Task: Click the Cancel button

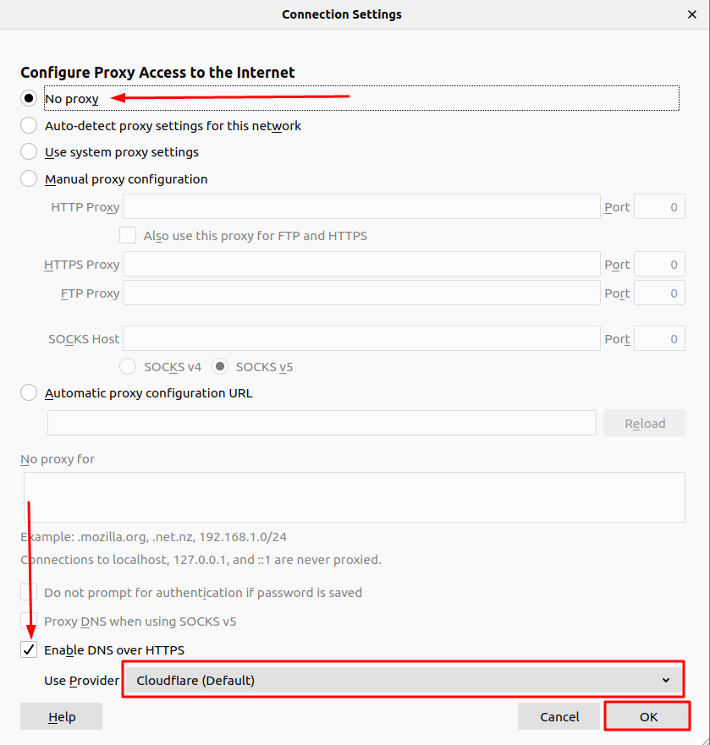Action: 559,716
